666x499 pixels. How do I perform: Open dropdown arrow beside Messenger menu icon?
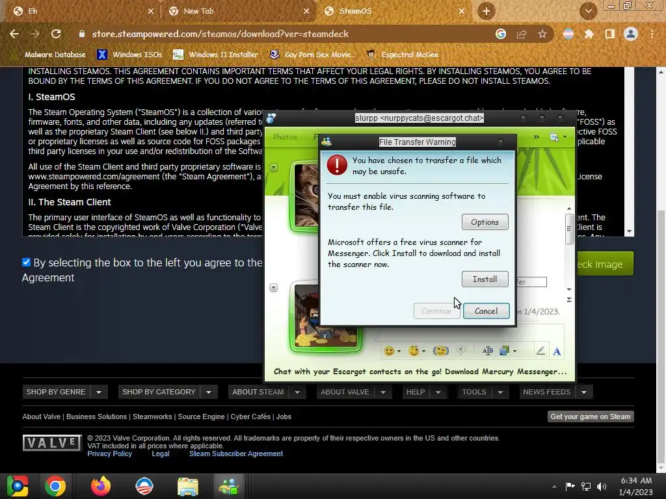click(565, 137)
